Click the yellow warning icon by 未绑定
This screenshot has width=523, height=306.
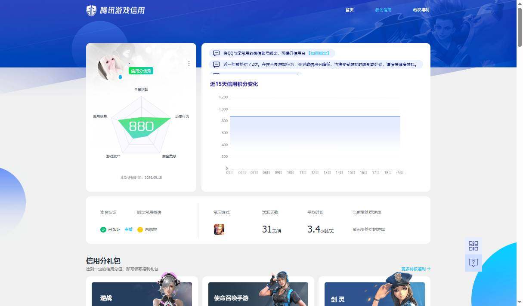(140, 229)
